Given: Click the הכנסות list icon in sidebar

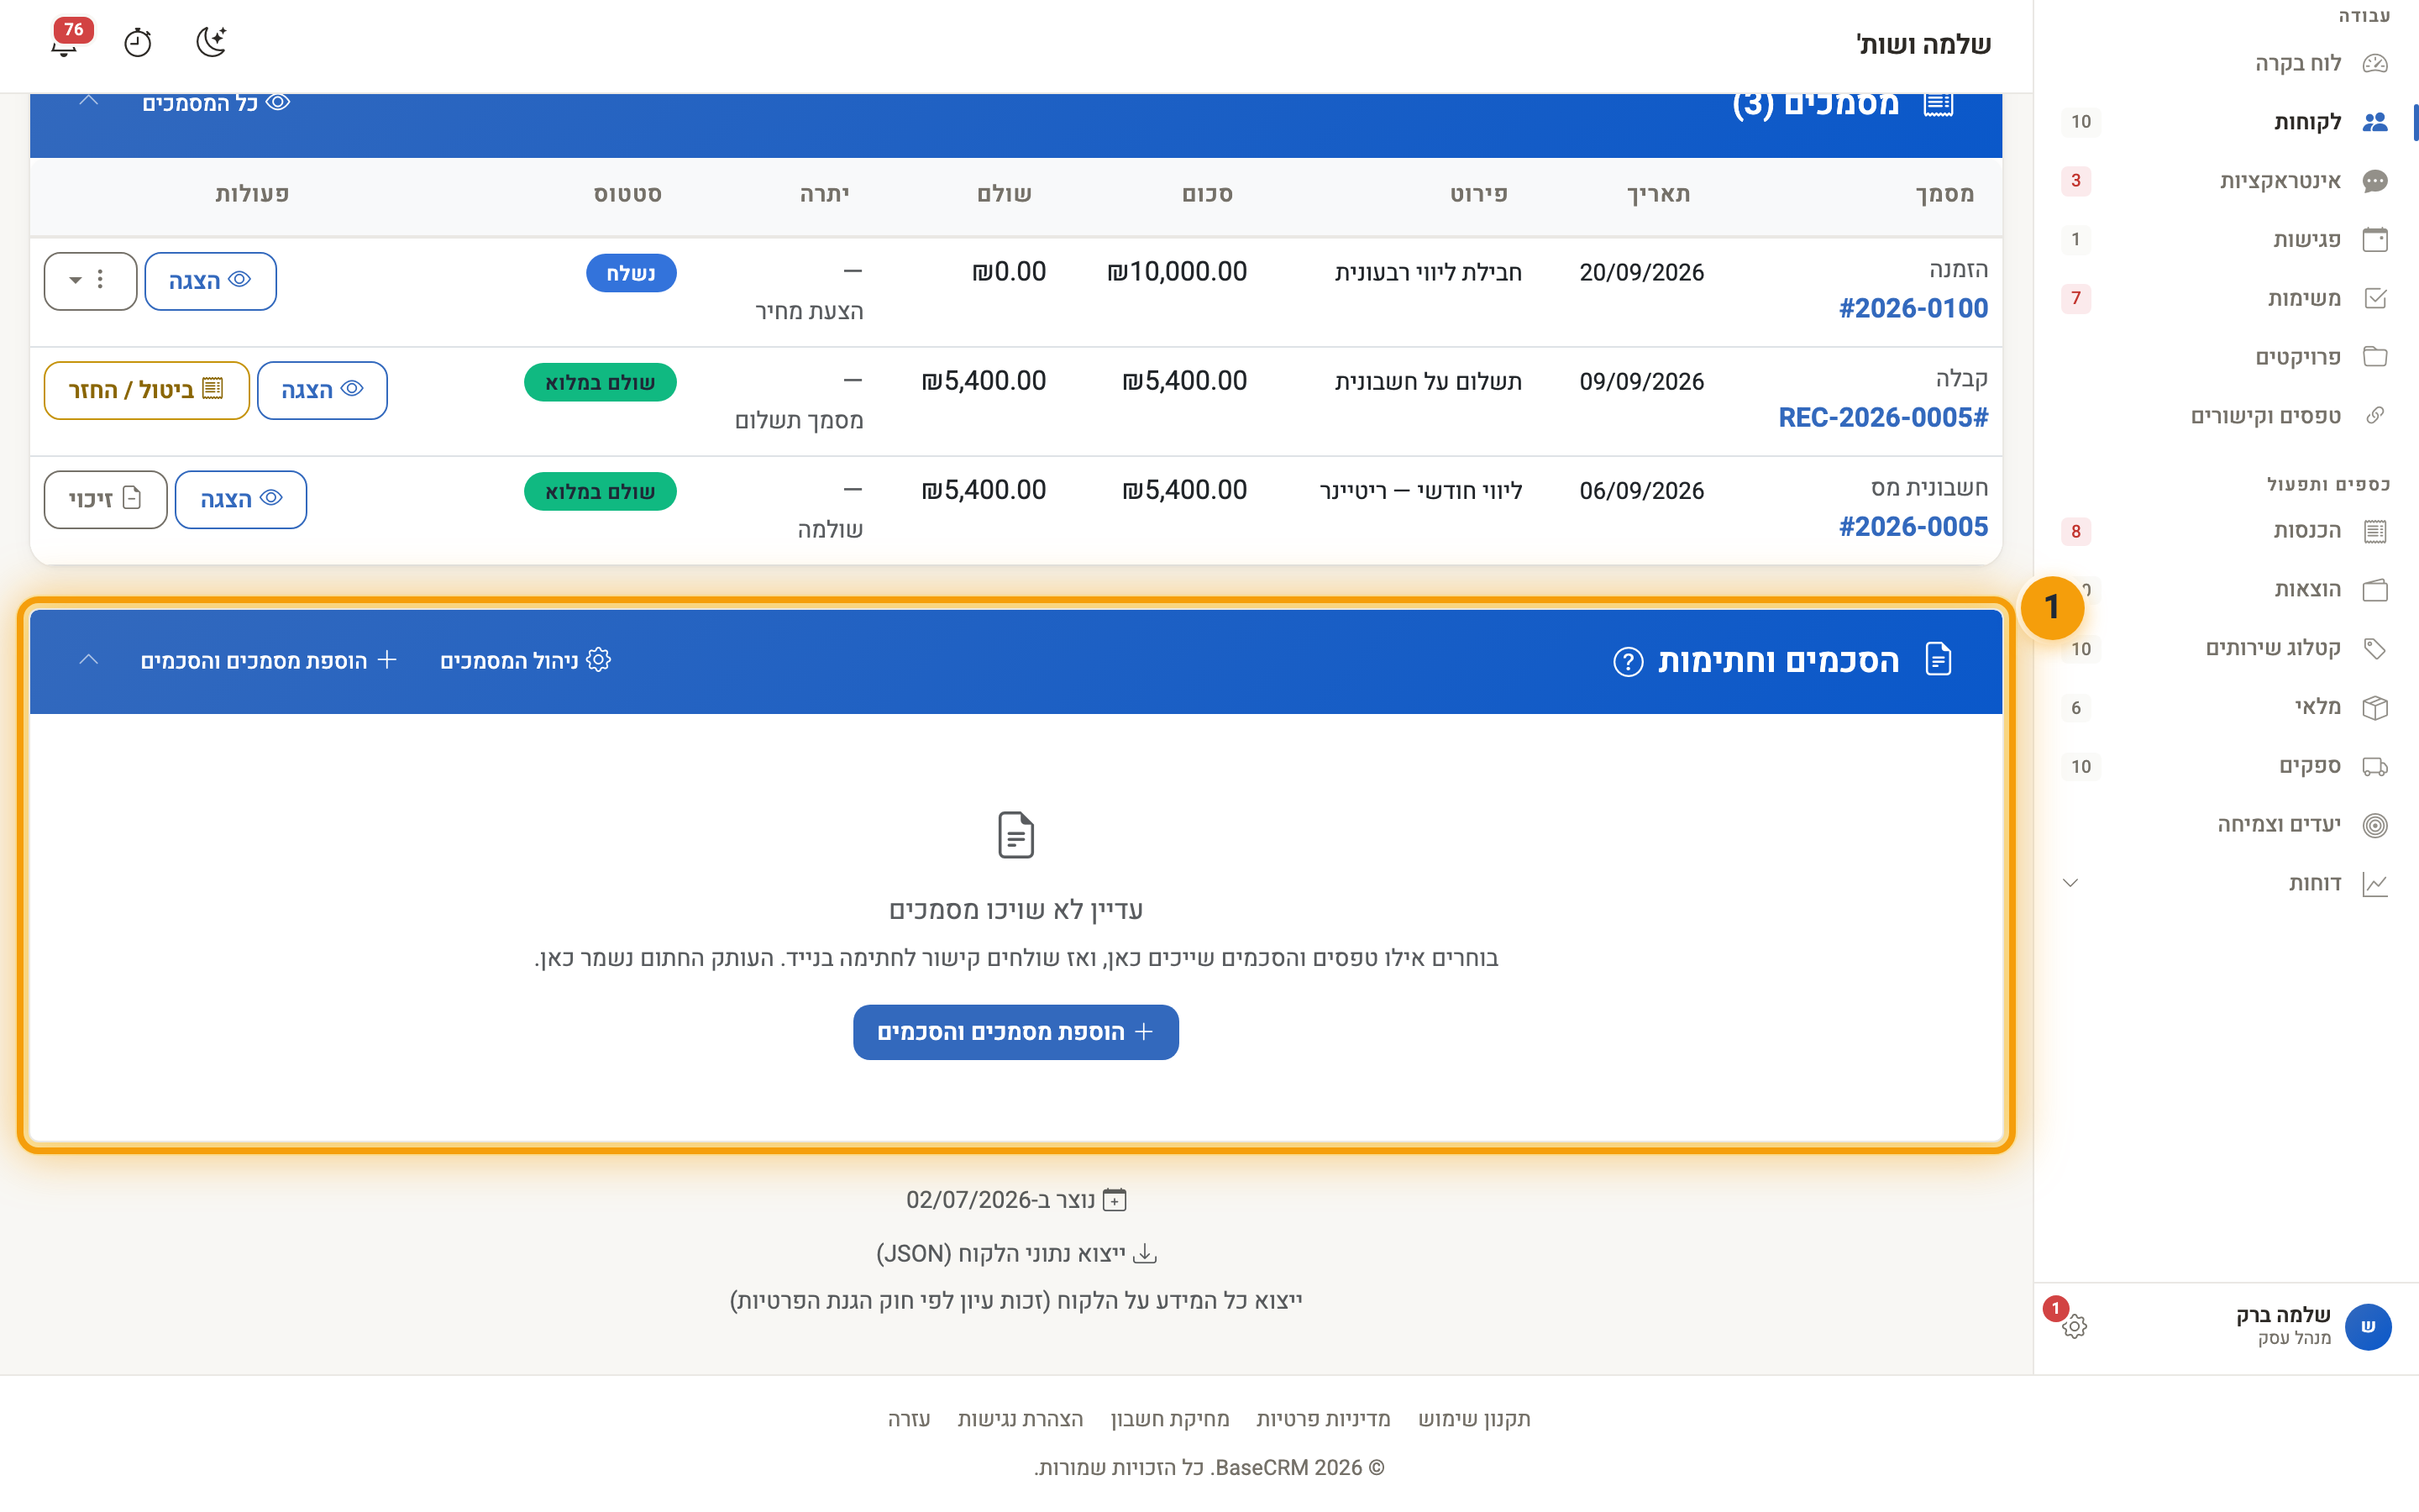Looking at the screenshot, I should pos(2375,531).
